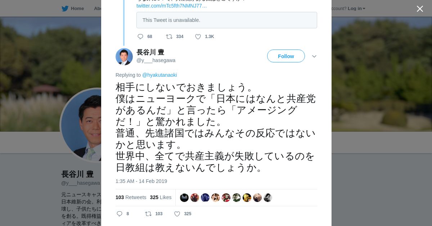Reply to the parent tweet with 68 replies

140,37
